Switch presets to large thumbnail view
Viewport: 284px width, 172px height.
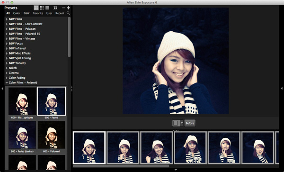[36, 8]
